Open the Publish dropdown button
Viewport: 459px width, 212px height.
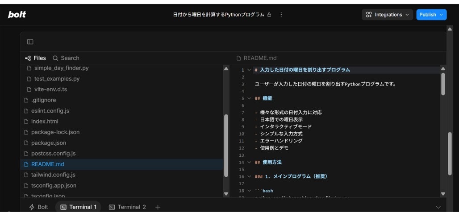(431, 15)
